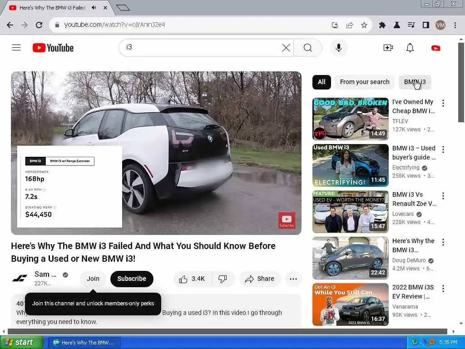Screen dimensions: 465x349
Task: Open the BMW i3 Vs Renault Zoe title
Action: coord(414,199)
